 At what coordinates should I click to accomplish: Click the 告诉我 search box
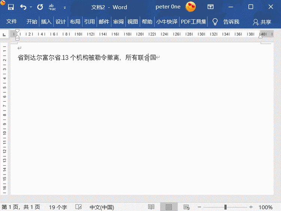[231, 22]
